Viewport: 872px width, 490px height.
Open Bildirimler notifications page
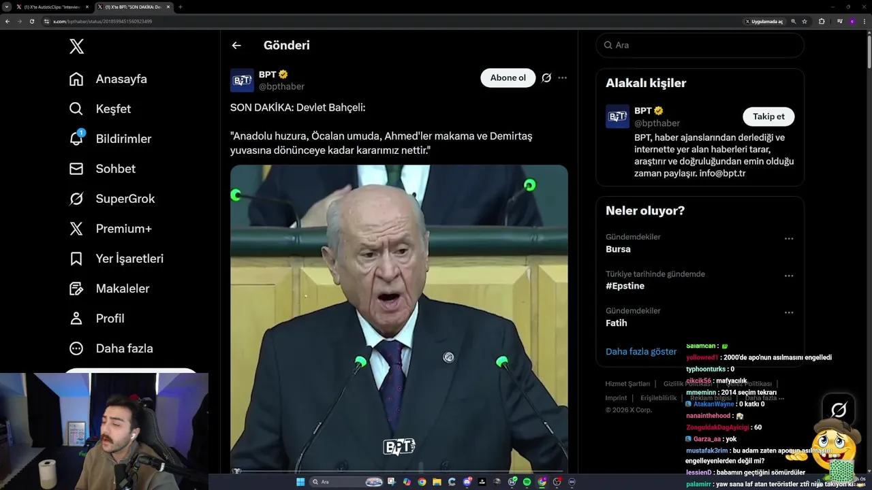(110, 139)
